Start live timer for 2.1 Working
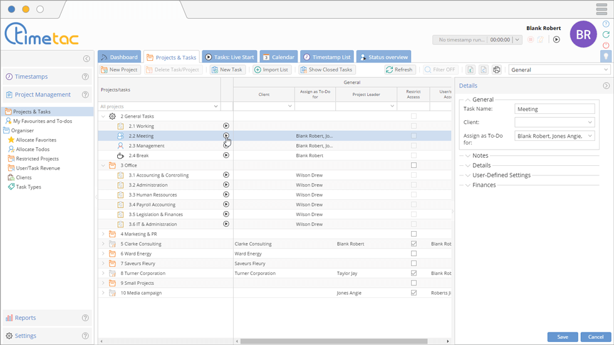Image resolution: width=614 pixels, height=345 pixels. click(226, 126)
